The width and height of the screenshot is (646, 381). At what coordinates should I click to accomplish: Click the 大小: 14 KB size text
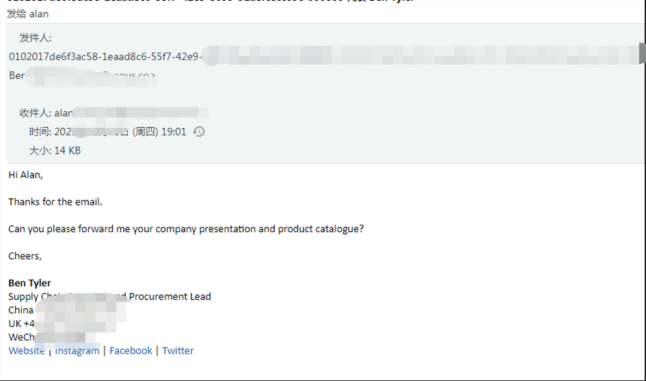pos(55,151)
